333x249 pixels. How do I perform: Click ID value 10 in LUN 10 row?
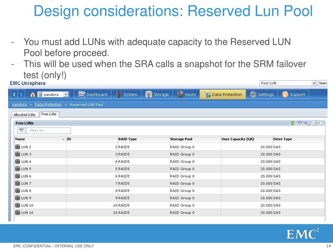point(115,205)
